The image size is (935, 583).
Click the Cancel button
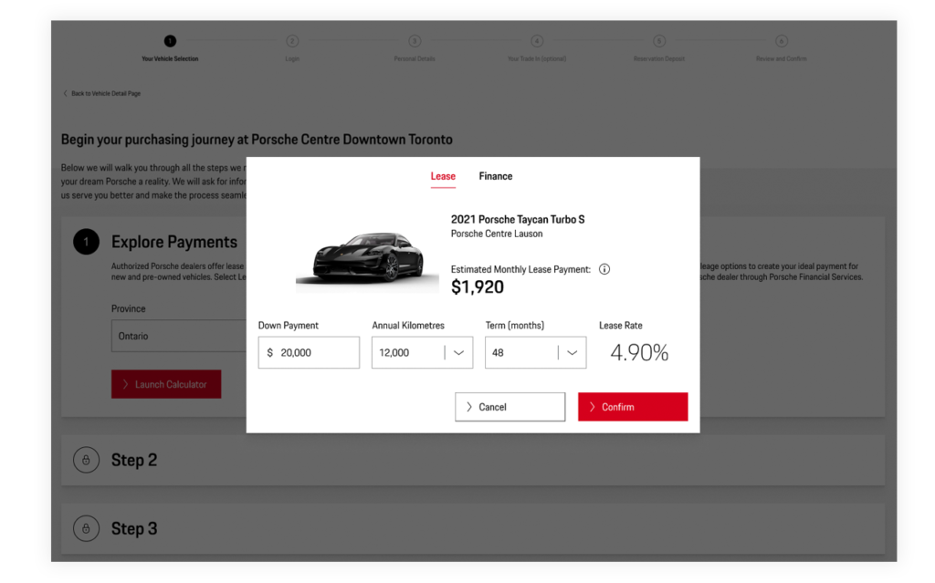coord(510,407)
